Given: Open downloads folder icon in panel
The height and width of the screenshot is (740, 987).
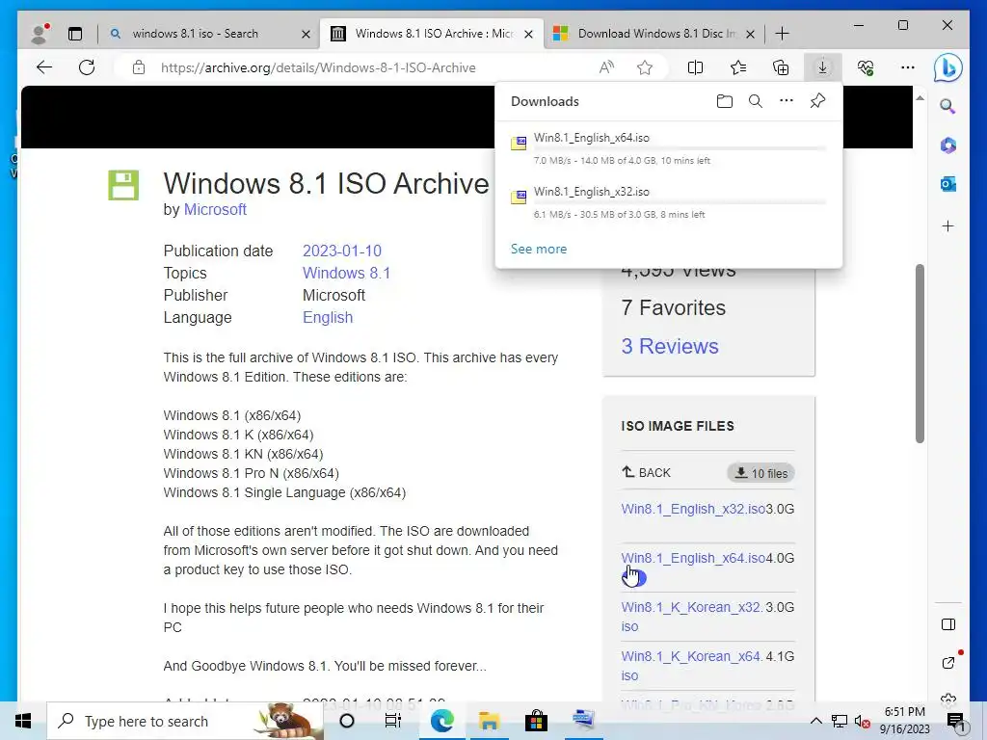Looking at the screenshot, I should [x=725, y=101].
